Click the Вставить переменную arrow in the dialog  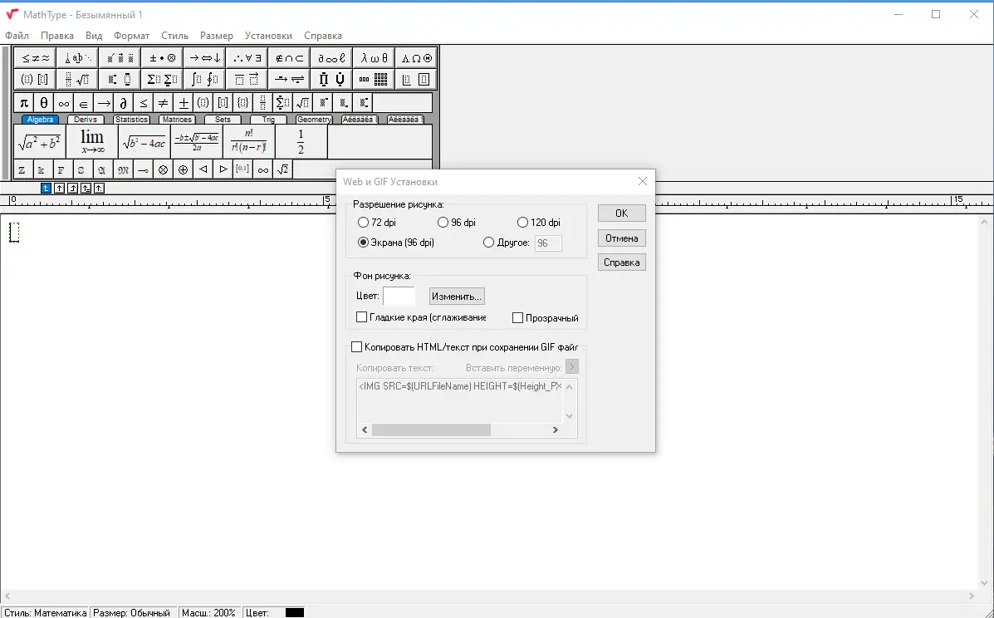[571, 365]
